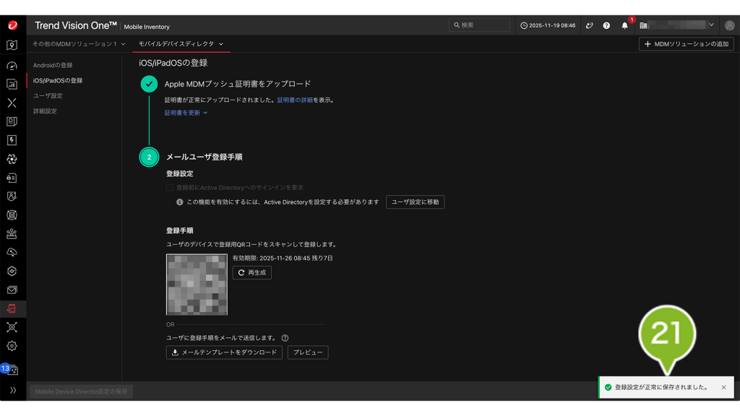This screenshot has height=416, width=740.
Task: Toggle Active Directory sign-in requirement checkbox
Action: click(170, 188)
